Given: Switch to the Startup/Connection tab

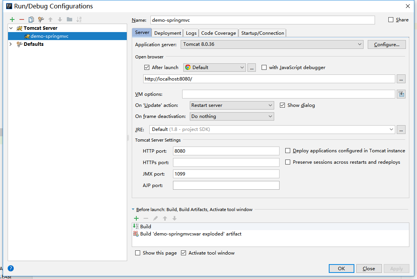Looking at the screenshot, I should [262, 33].
